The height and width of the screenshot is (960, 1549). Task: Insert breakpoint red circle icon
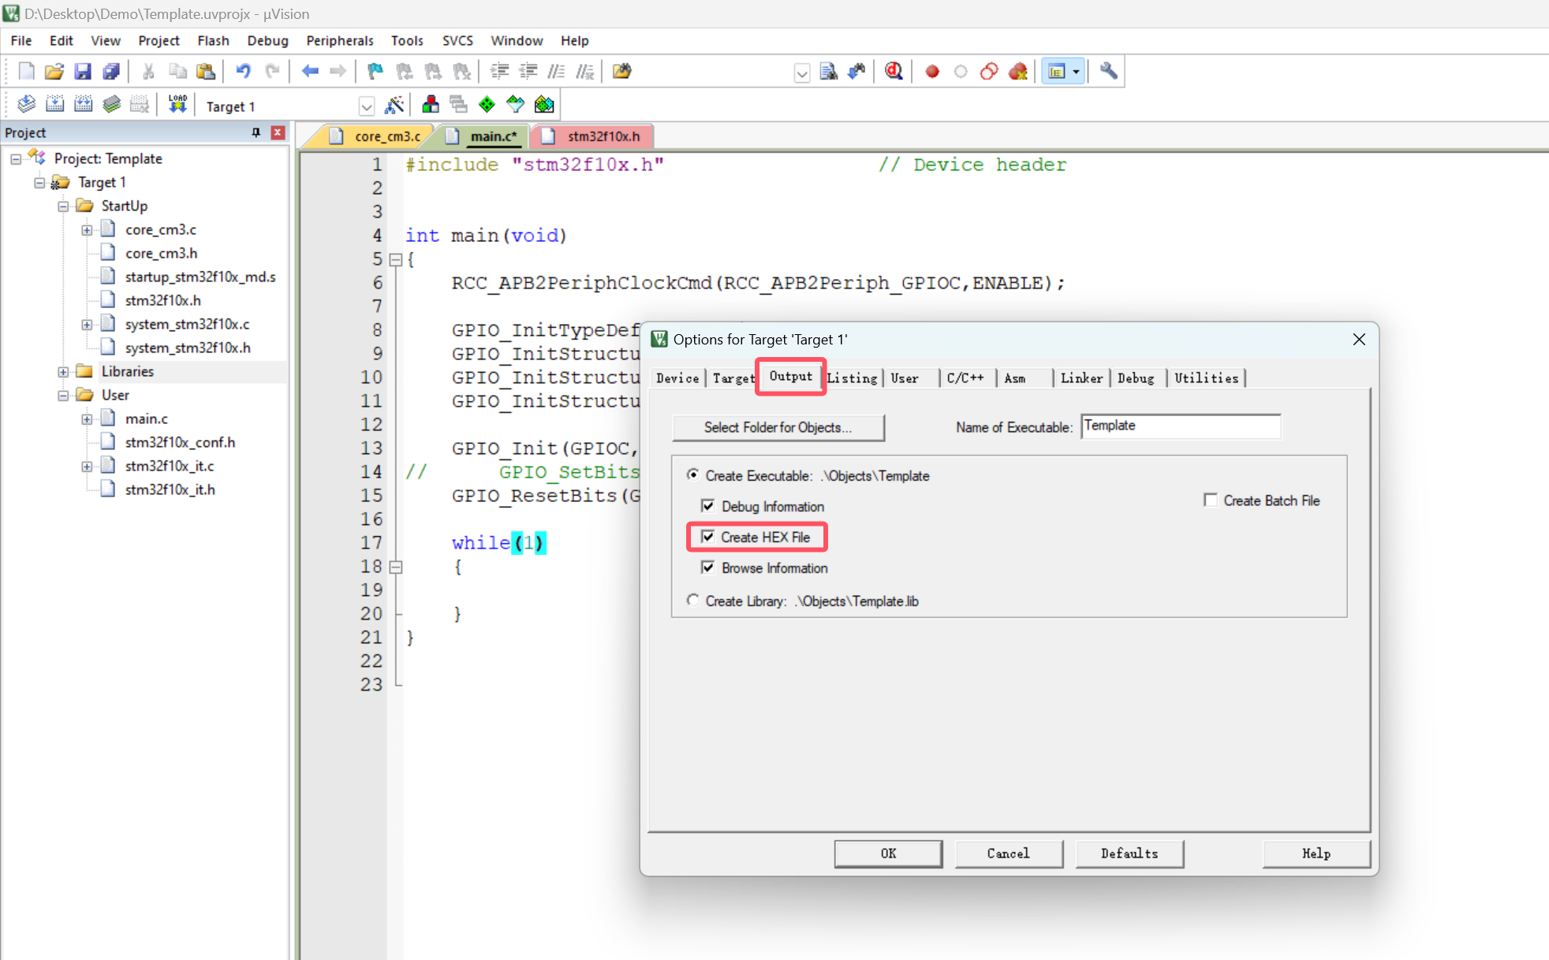point(932,72)
